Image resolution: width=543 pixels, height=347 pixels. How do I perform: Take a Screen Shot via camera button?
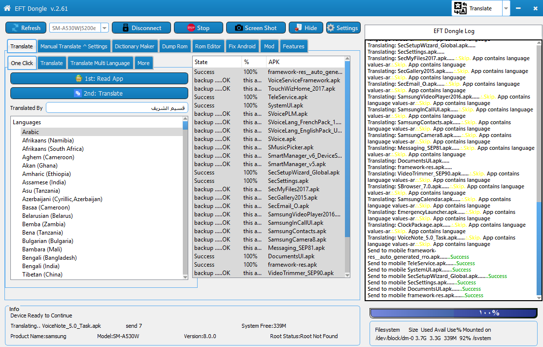click(x=256, y=28)
